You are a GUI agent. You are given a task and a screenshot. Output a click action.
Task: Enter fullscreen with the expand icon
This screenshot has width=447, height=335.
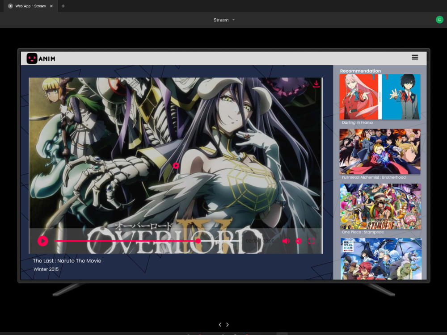tap(311, 241)
